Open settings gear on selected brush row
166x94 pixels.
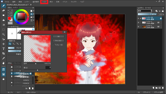(31, 73)
